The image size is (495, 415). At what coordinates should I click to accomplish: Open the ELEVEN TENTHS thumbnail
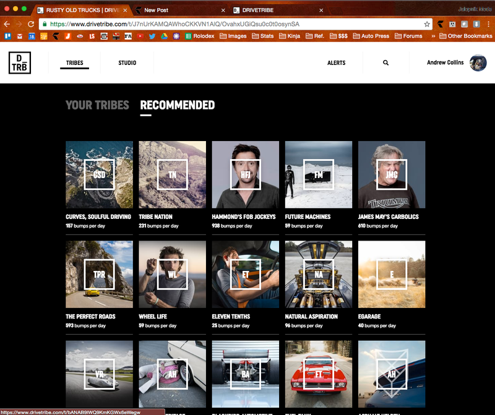245,274
